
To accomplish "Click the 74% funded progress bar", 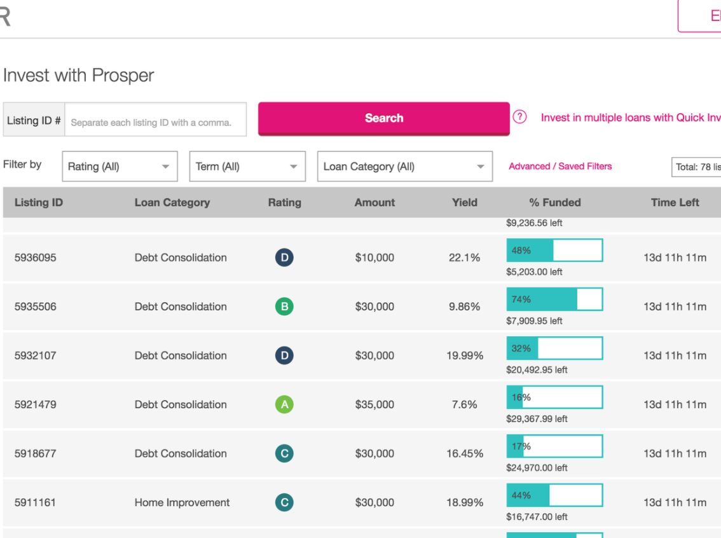I will tap(554, 300).
